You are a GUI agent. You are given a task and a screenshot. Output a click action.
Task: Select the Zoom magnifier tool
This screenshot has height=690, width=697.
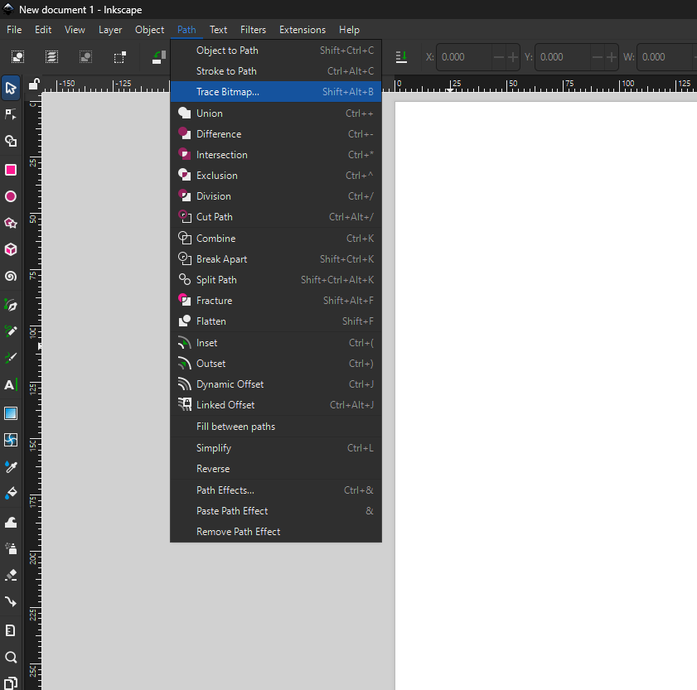(x=11, y=657)
